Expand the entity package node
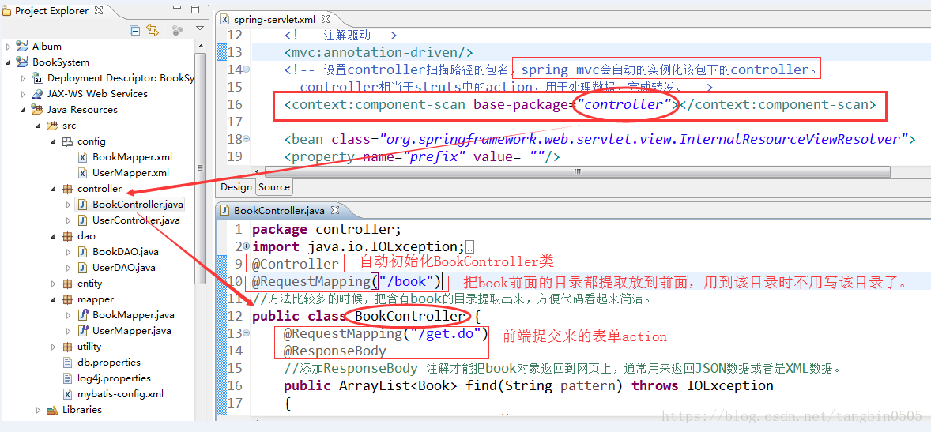This screenshot has height=432, width=931. pyautogui.click(x=54, y=284)
